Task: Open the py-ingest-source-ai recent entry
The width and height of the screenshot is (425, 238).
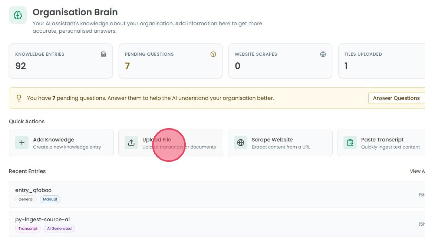Action: point(217,224)
